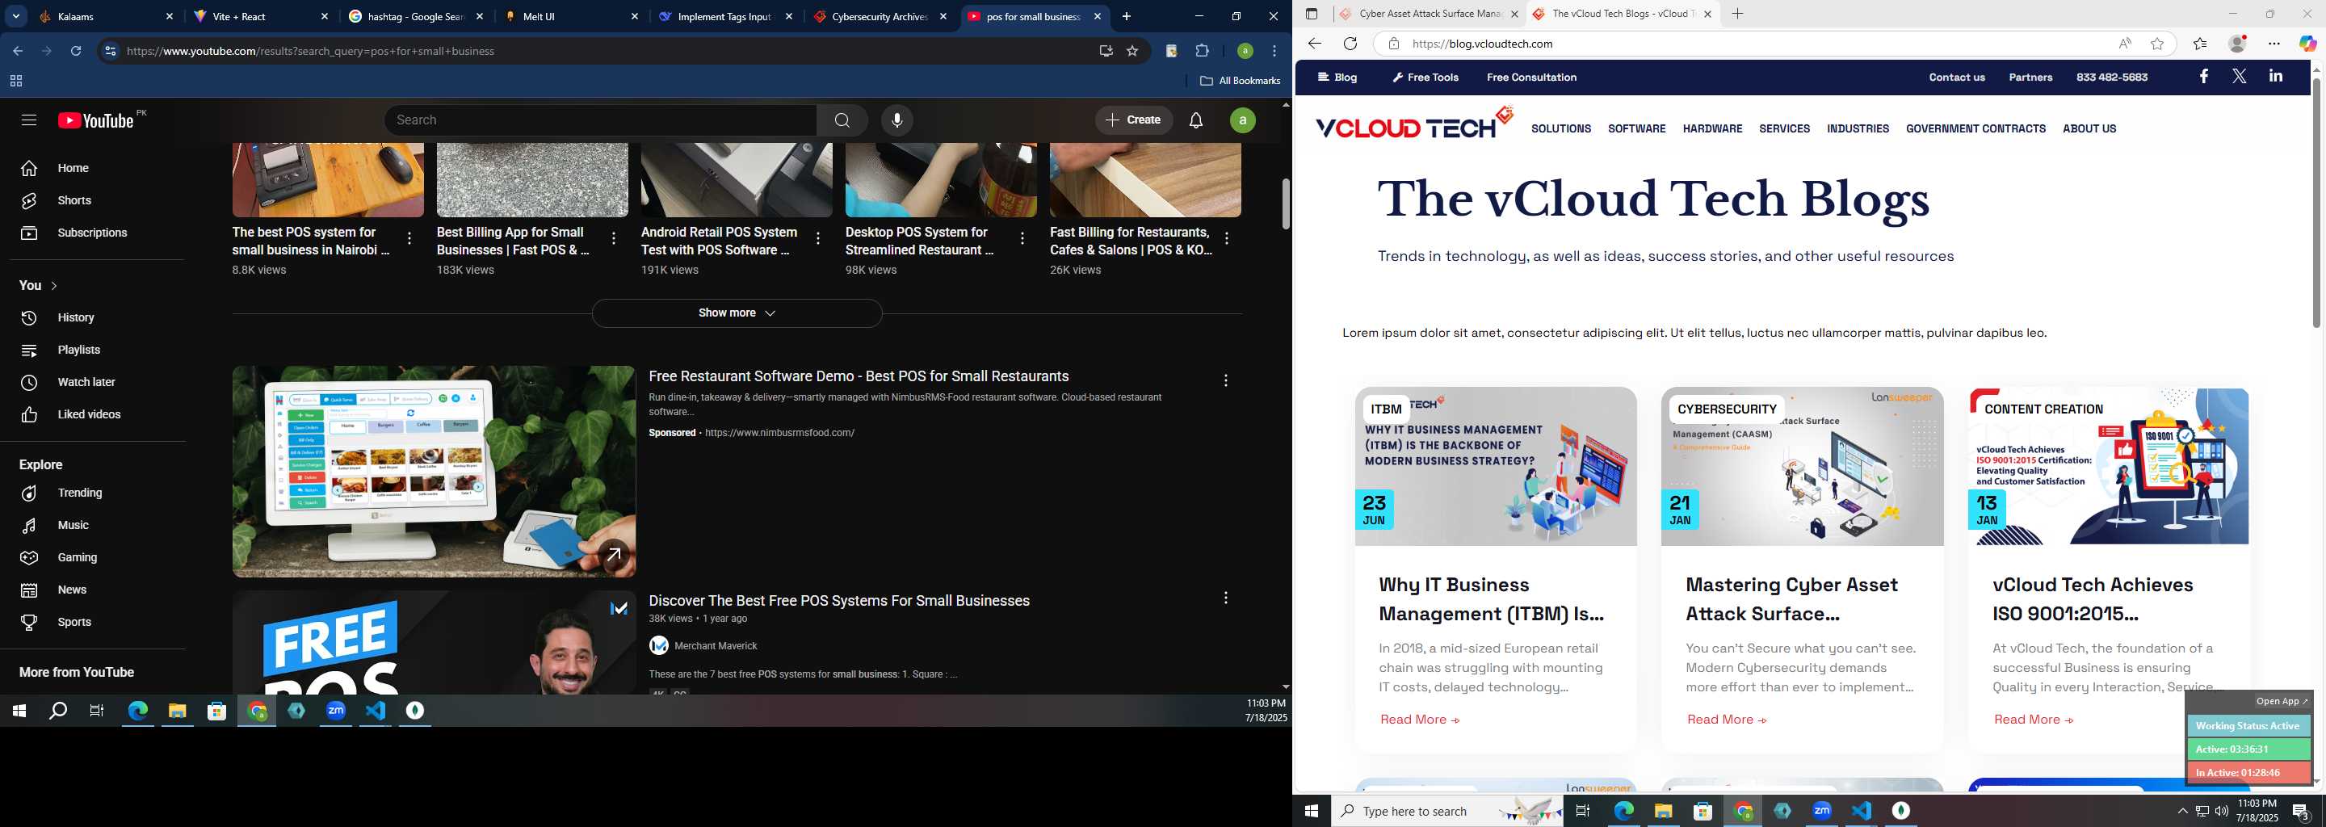Open vCloud Tech Facebook icon
Screen dimensions: 2326x827
2203,77
